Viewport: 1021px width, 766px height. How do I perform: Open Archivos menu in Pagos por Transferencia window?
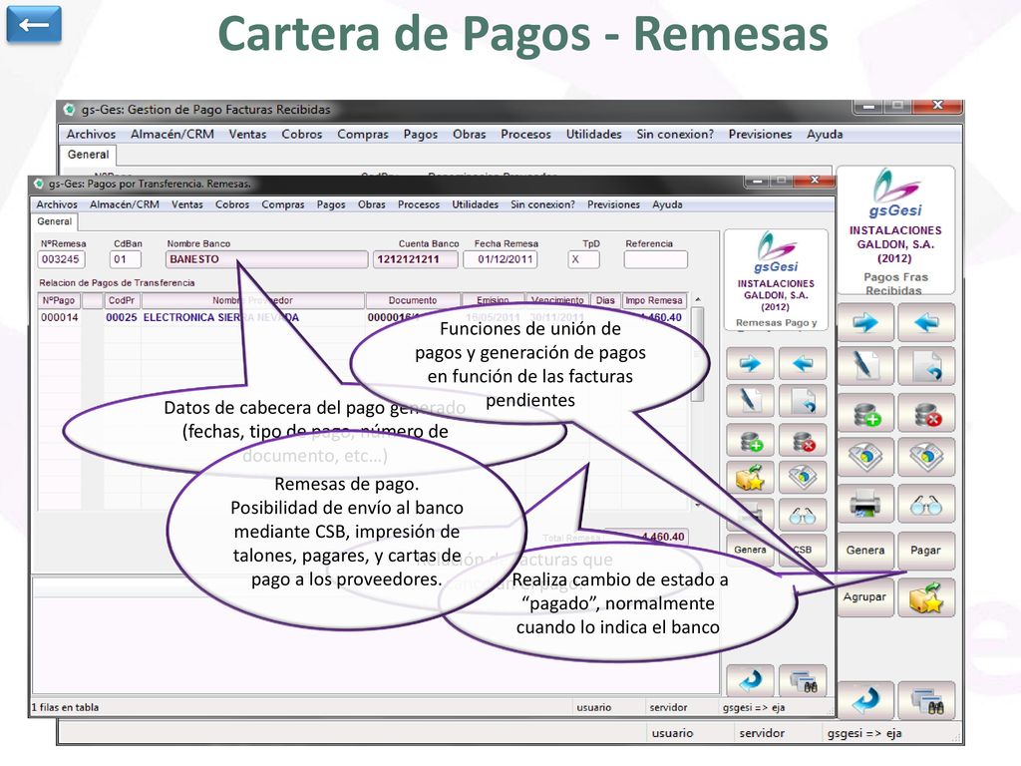(x=57, y=204)
